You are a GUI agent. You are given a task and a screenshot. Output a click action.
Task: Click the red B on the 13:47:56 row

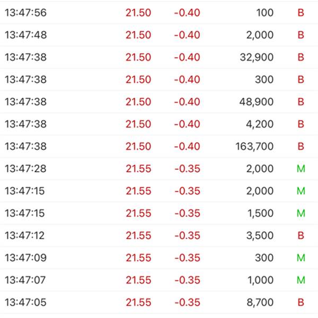pyautogui.click(x=301, y=13)
